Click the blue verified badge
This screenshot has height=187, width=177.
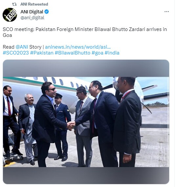(47, 12)
